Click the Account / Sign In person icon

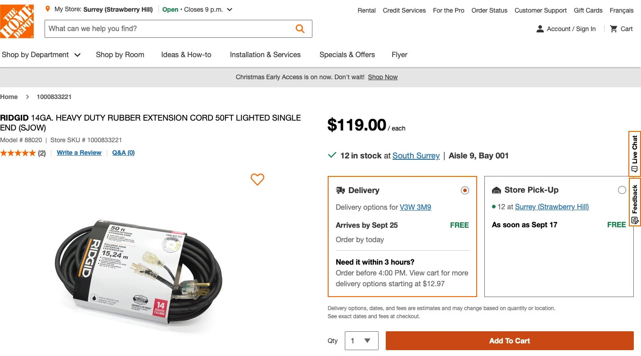pos(540,29)
